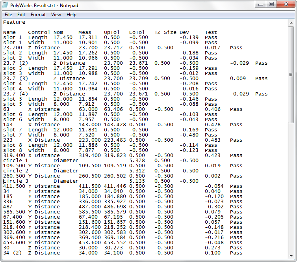The image size is (297, 262).
Task: Open the View menu
Action: 56,15
